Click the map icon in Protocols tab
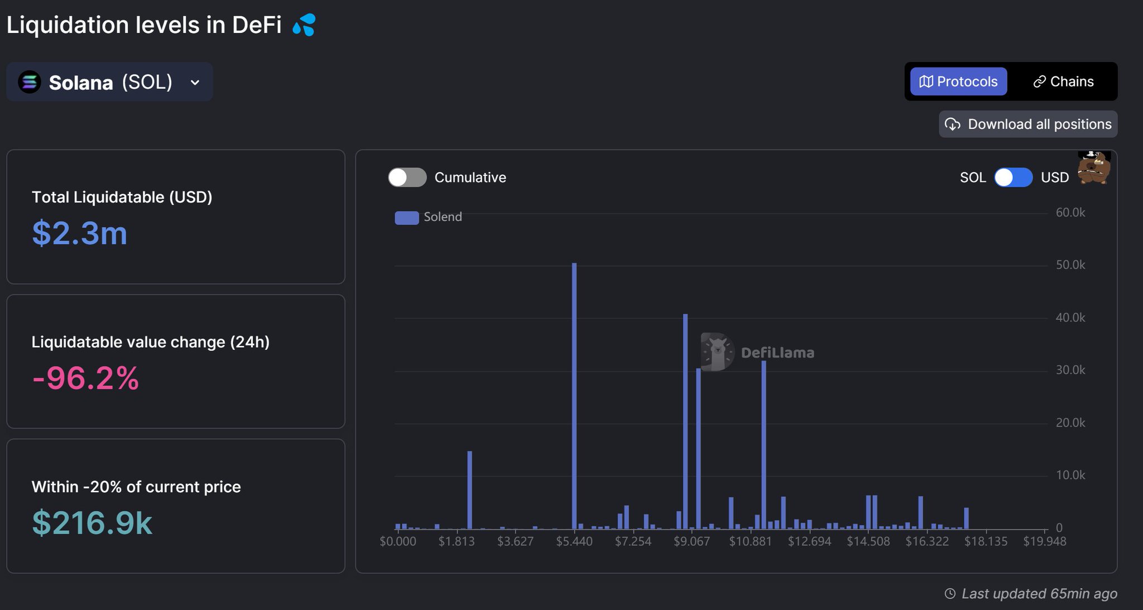Viewport: 1143px width, 610px height. click(x=926, y=81)
